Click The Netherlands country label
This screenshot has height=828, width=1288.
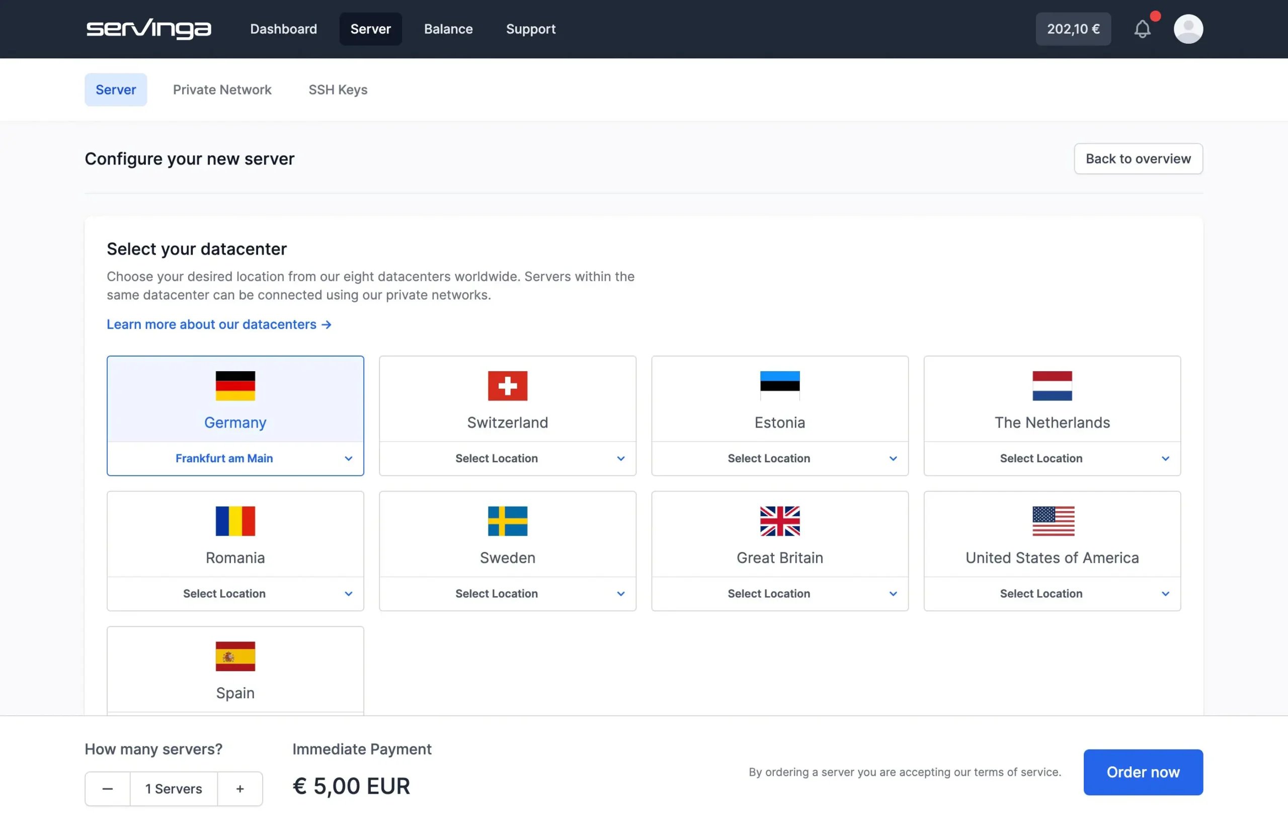click(x=1053, y=423)
